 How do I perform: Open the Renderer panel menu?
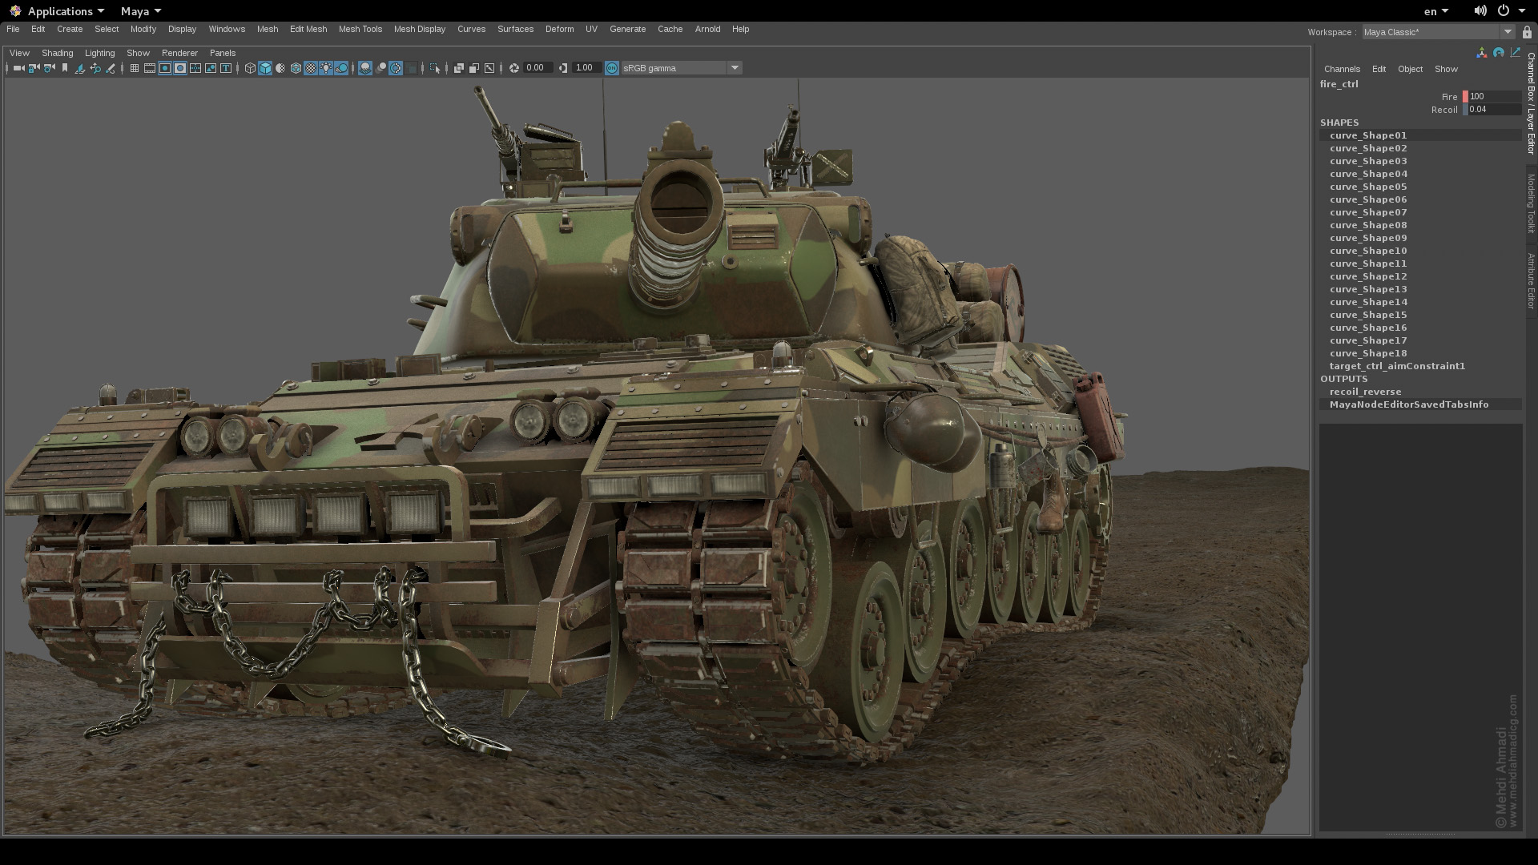click(x=179, y=53)
